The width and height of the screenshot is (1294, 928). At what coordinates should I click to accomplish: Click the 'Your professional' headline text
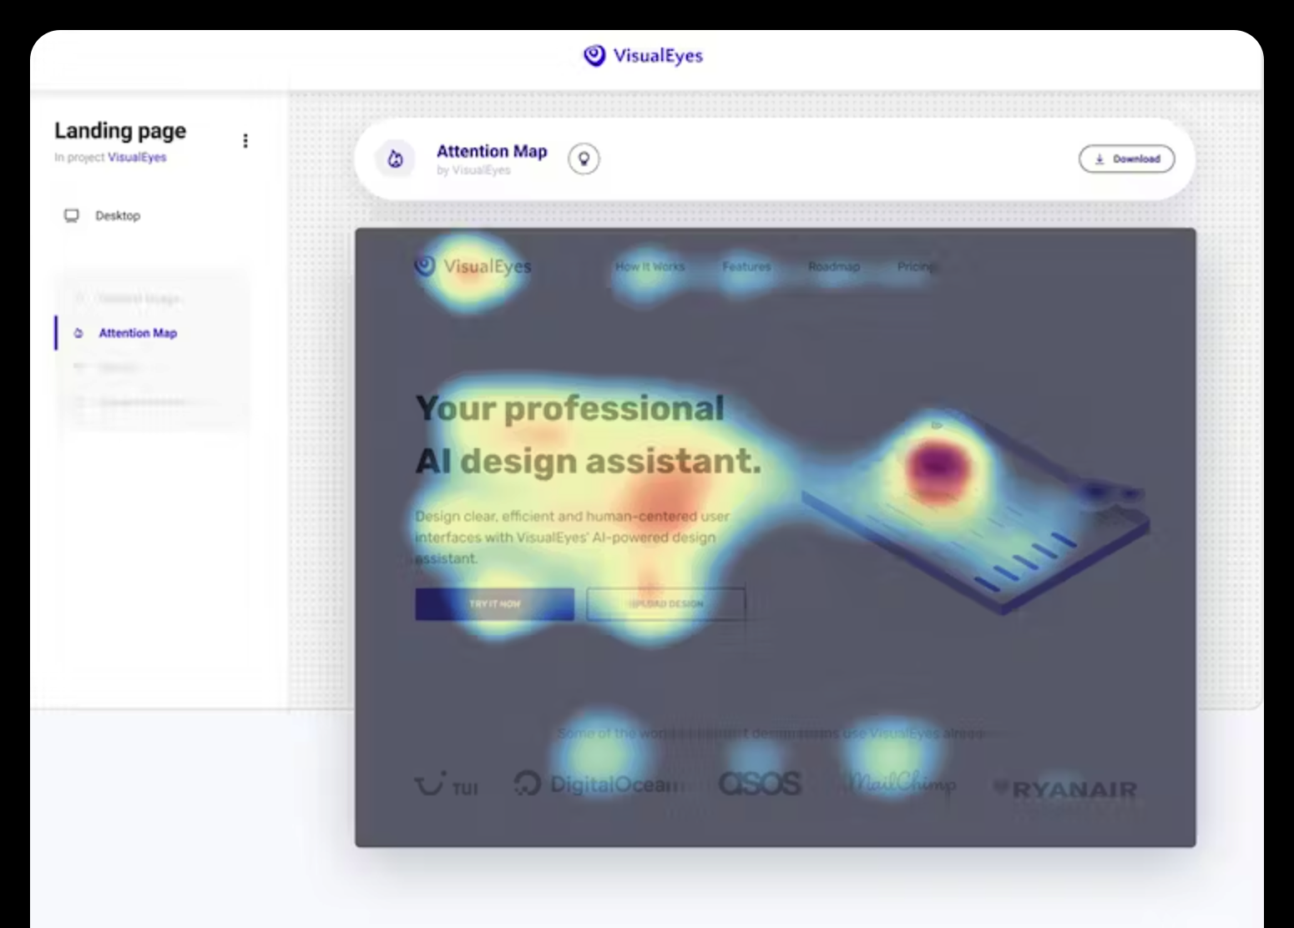570,408
